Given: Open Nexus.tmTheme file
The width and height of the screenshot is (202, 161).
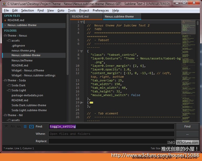Looking at the screenshot, I should 22,60.
